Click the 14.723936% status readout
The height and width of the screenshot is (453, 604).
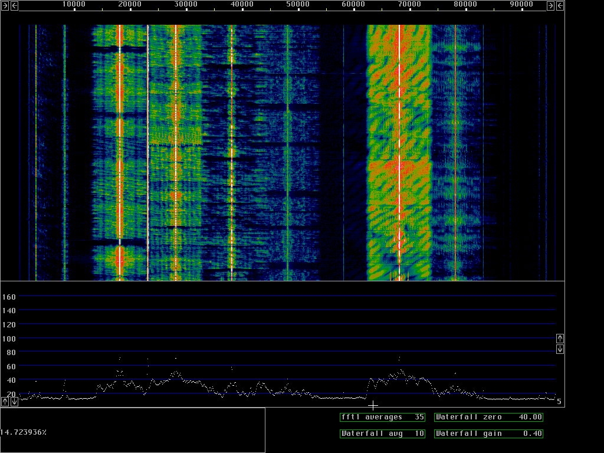pos(23,432)
